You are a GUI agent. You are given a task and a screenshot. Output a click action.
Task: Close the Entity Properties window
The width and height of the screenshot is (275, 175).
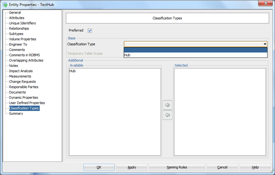[x=265, y=3]
